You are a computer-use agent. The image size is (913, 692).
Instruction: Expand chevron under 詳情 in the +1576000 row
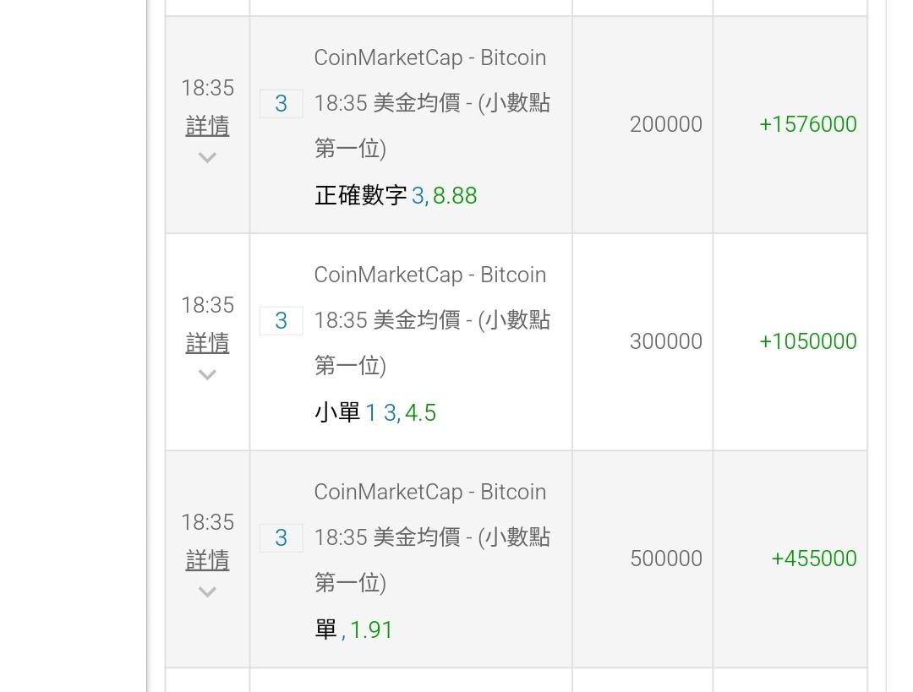click(207, 157)
